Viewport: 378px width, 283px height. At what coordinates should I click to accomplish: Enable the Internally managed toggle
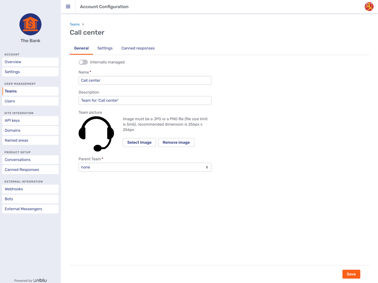[83, 62]
